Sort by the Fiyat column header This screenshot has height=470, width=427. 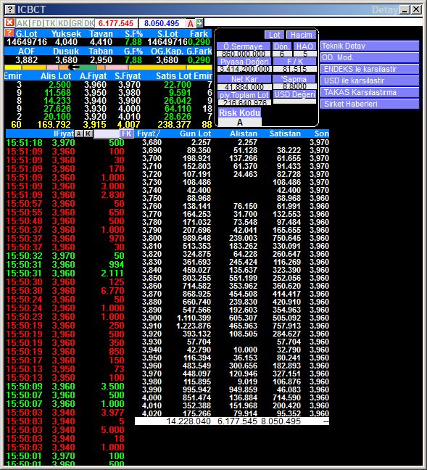149,133
